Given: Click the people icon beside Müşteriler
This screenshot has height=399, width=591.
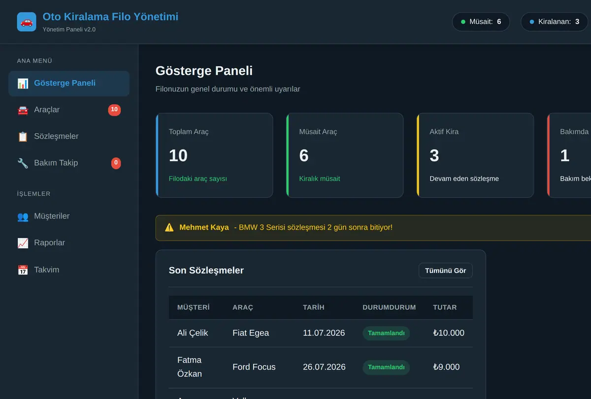Looking at the screenshot, I should tap(23, 216).
